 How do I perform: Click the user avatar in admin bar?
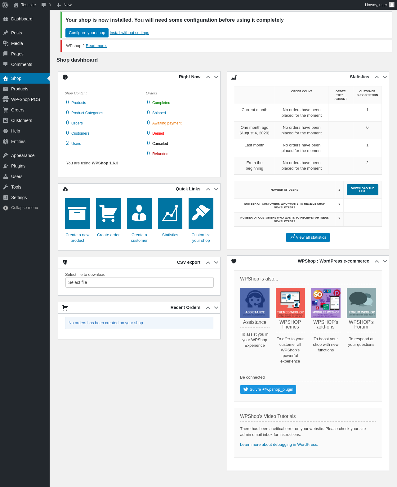click(x=392, y=5)
